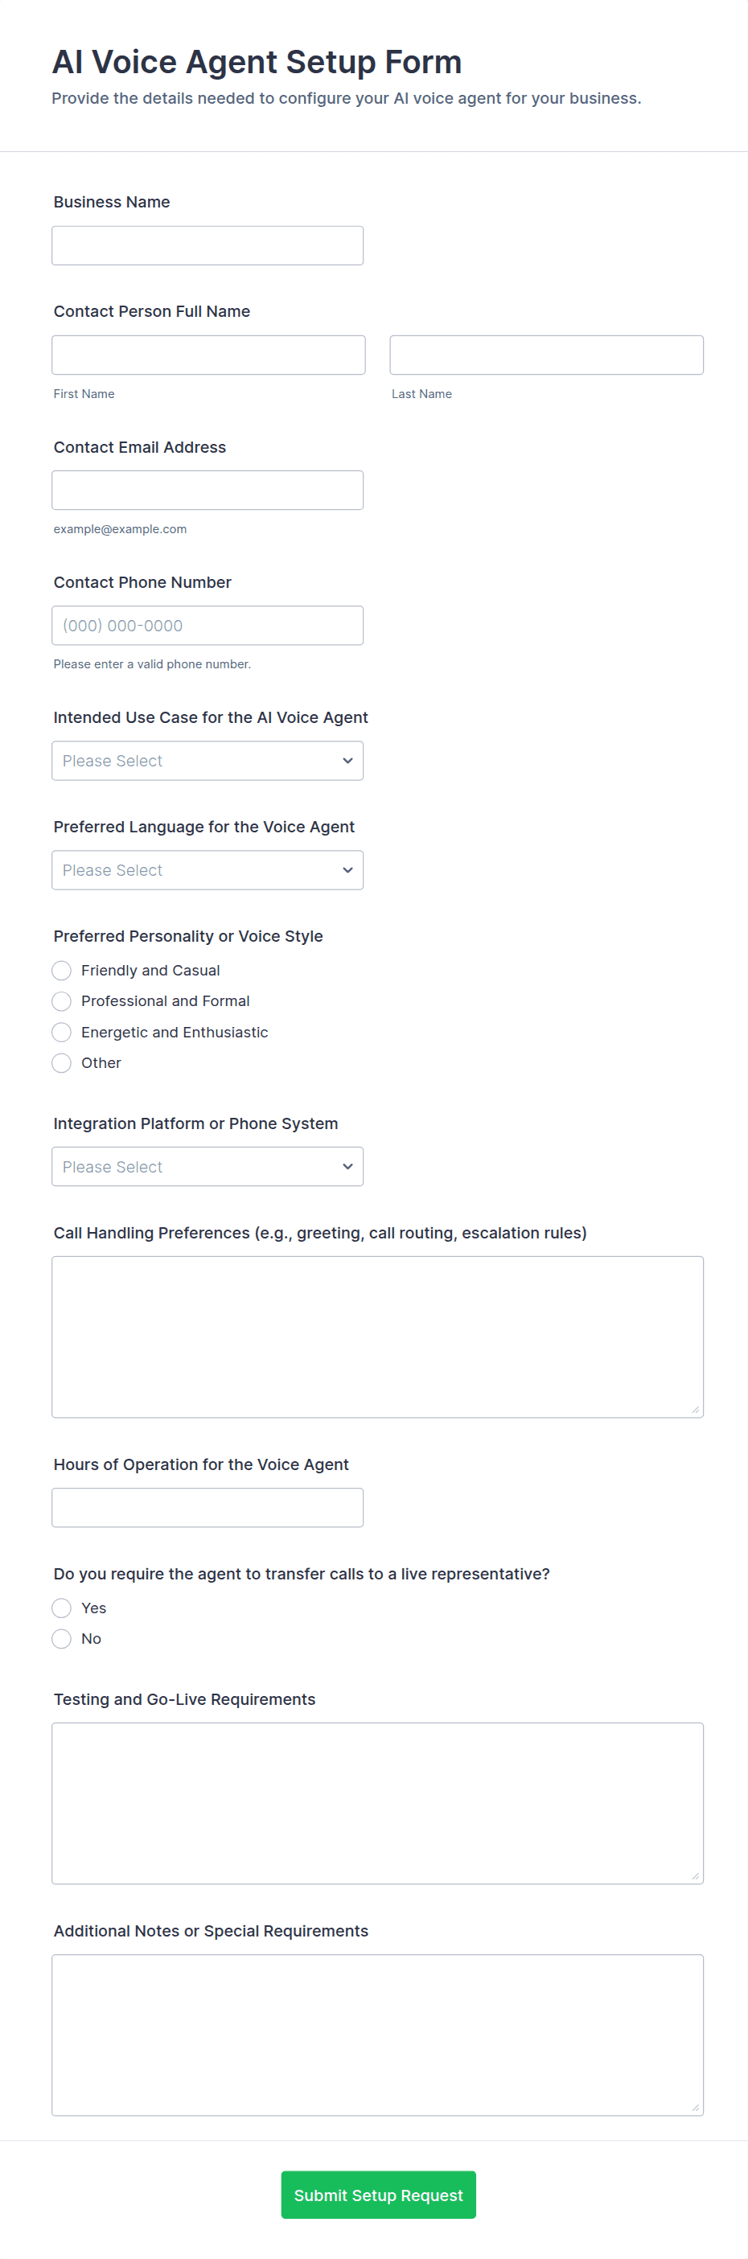This screenshot has width=748, height=2259.
Task: Click the Business Name text field
Action: [x=207, y=245]
